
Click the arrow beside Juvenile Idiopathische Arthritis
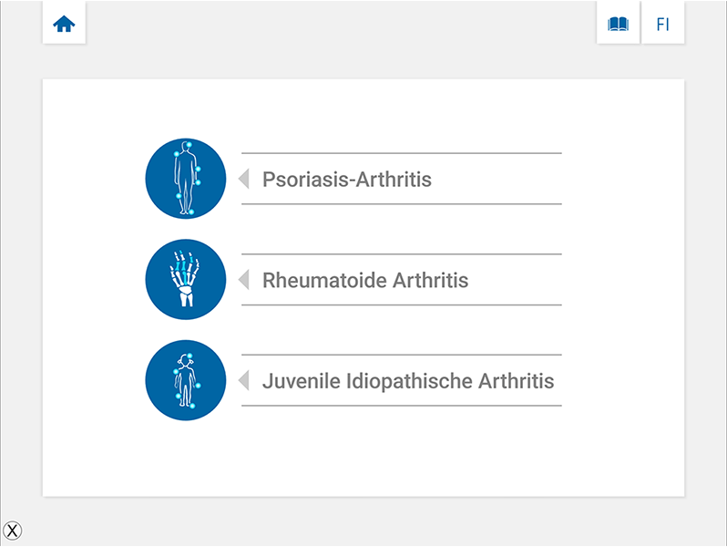[244, 380]
